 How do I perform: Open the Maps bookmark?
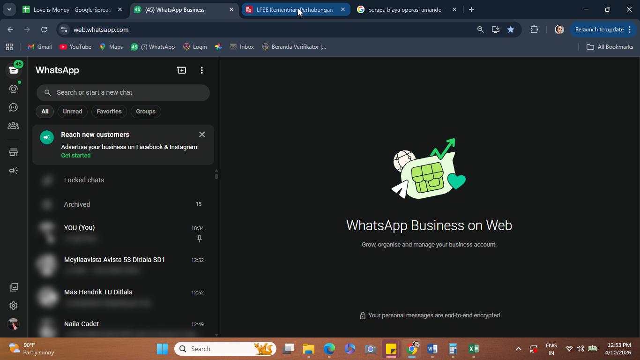point(111,47)
